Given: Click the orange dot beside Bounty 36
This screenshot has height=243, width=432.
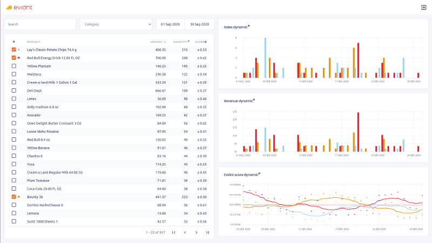Looking at the screenshot, I should [x=19, y=197].
